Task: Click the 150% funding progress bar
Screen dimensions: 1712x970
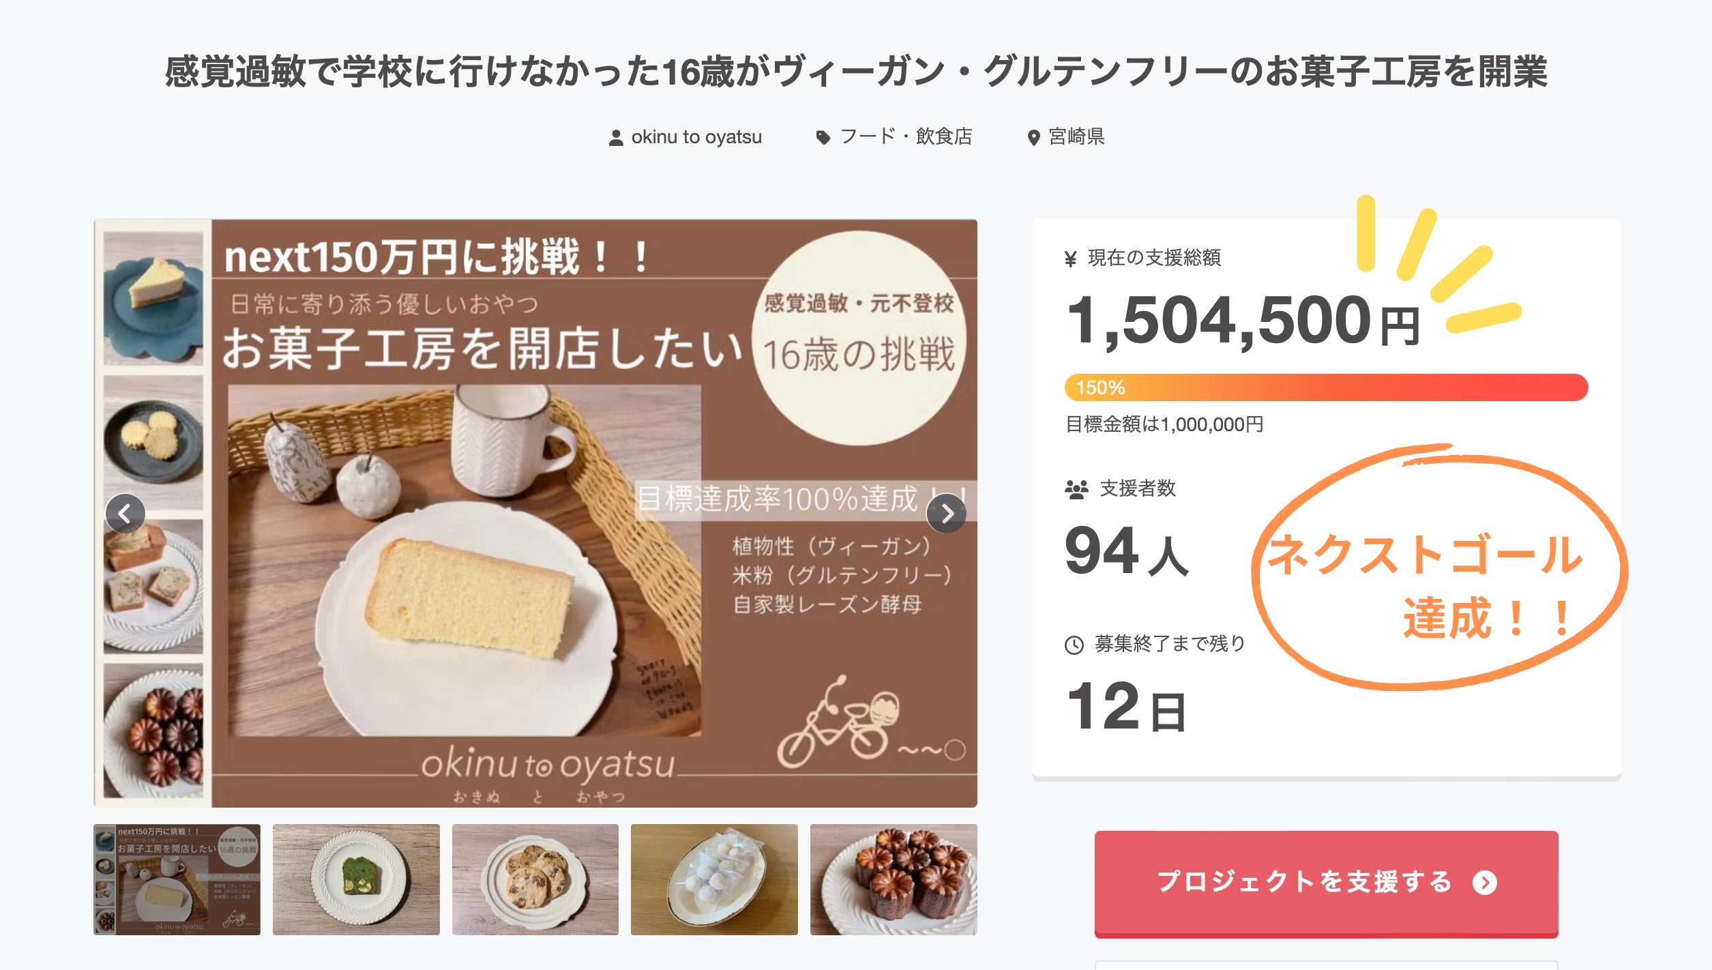Action: pos(1326,387)
